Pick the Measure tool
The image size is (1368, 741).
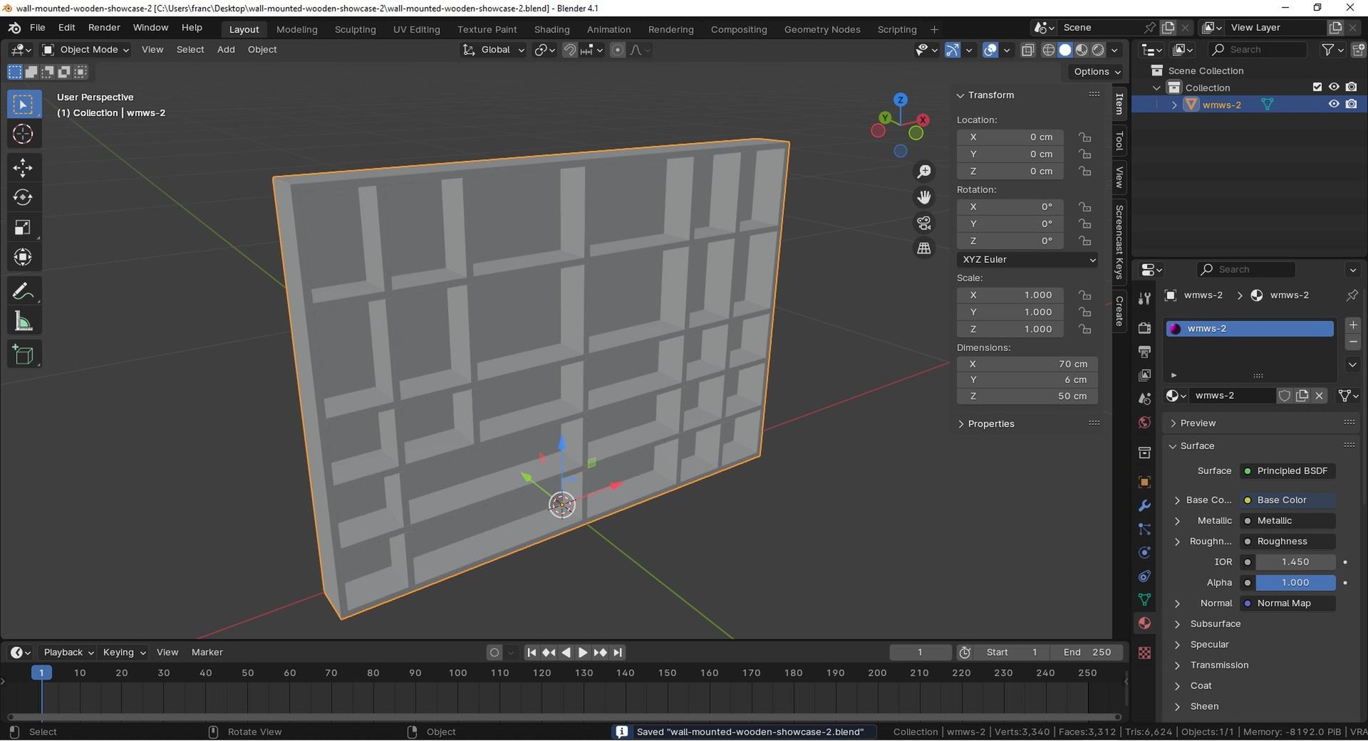point(23,322)
